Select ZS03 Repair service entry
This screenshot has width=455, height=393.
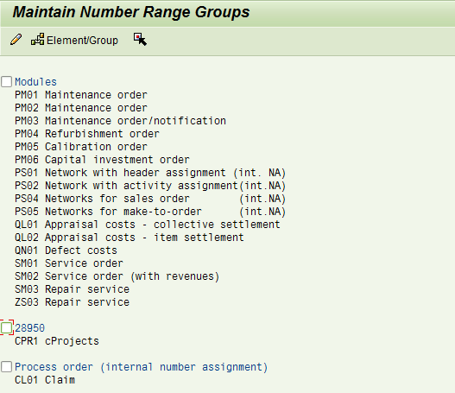click(x=72, y=302)
